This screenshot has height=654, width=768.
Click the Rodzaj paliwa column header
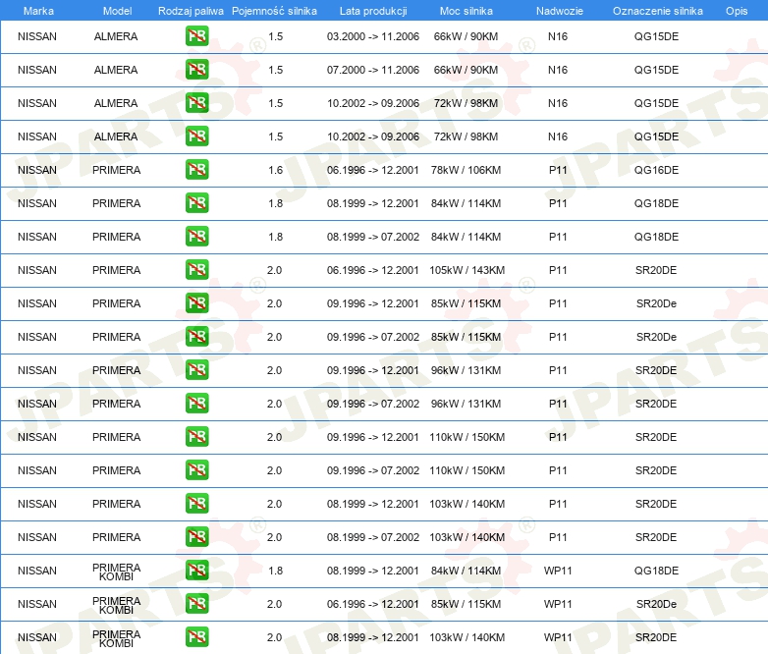pos(191,11)
